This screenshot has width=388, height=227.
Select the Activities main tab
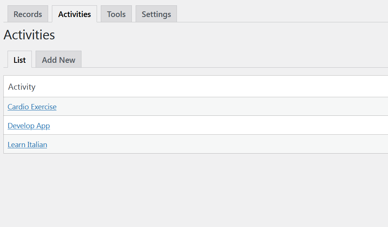coord(75,14)
